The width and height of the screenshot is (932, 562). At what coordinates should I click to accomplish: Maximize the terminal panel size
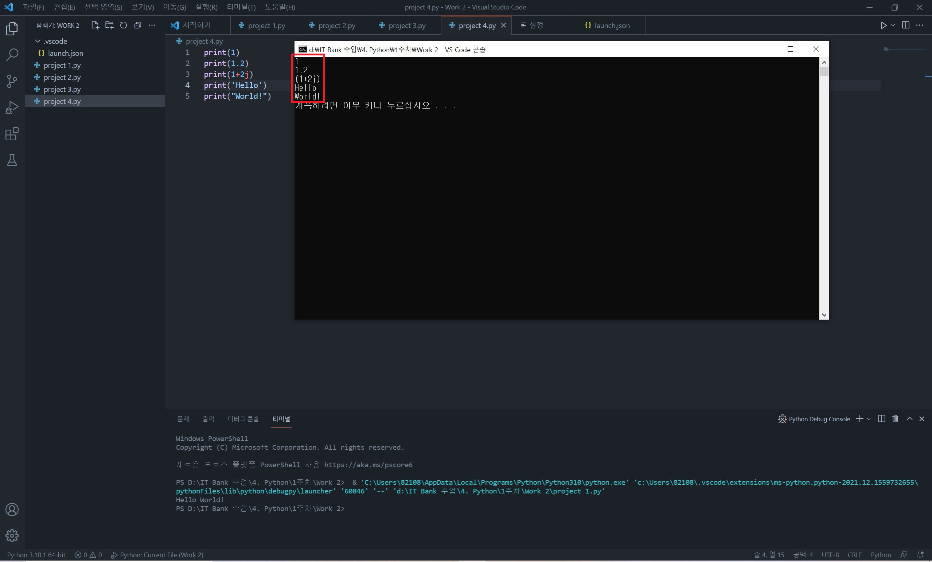click(x=910, y=419)
